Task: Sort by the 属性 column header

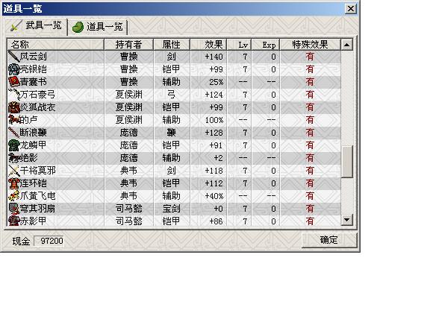Action: pos(172,45)
